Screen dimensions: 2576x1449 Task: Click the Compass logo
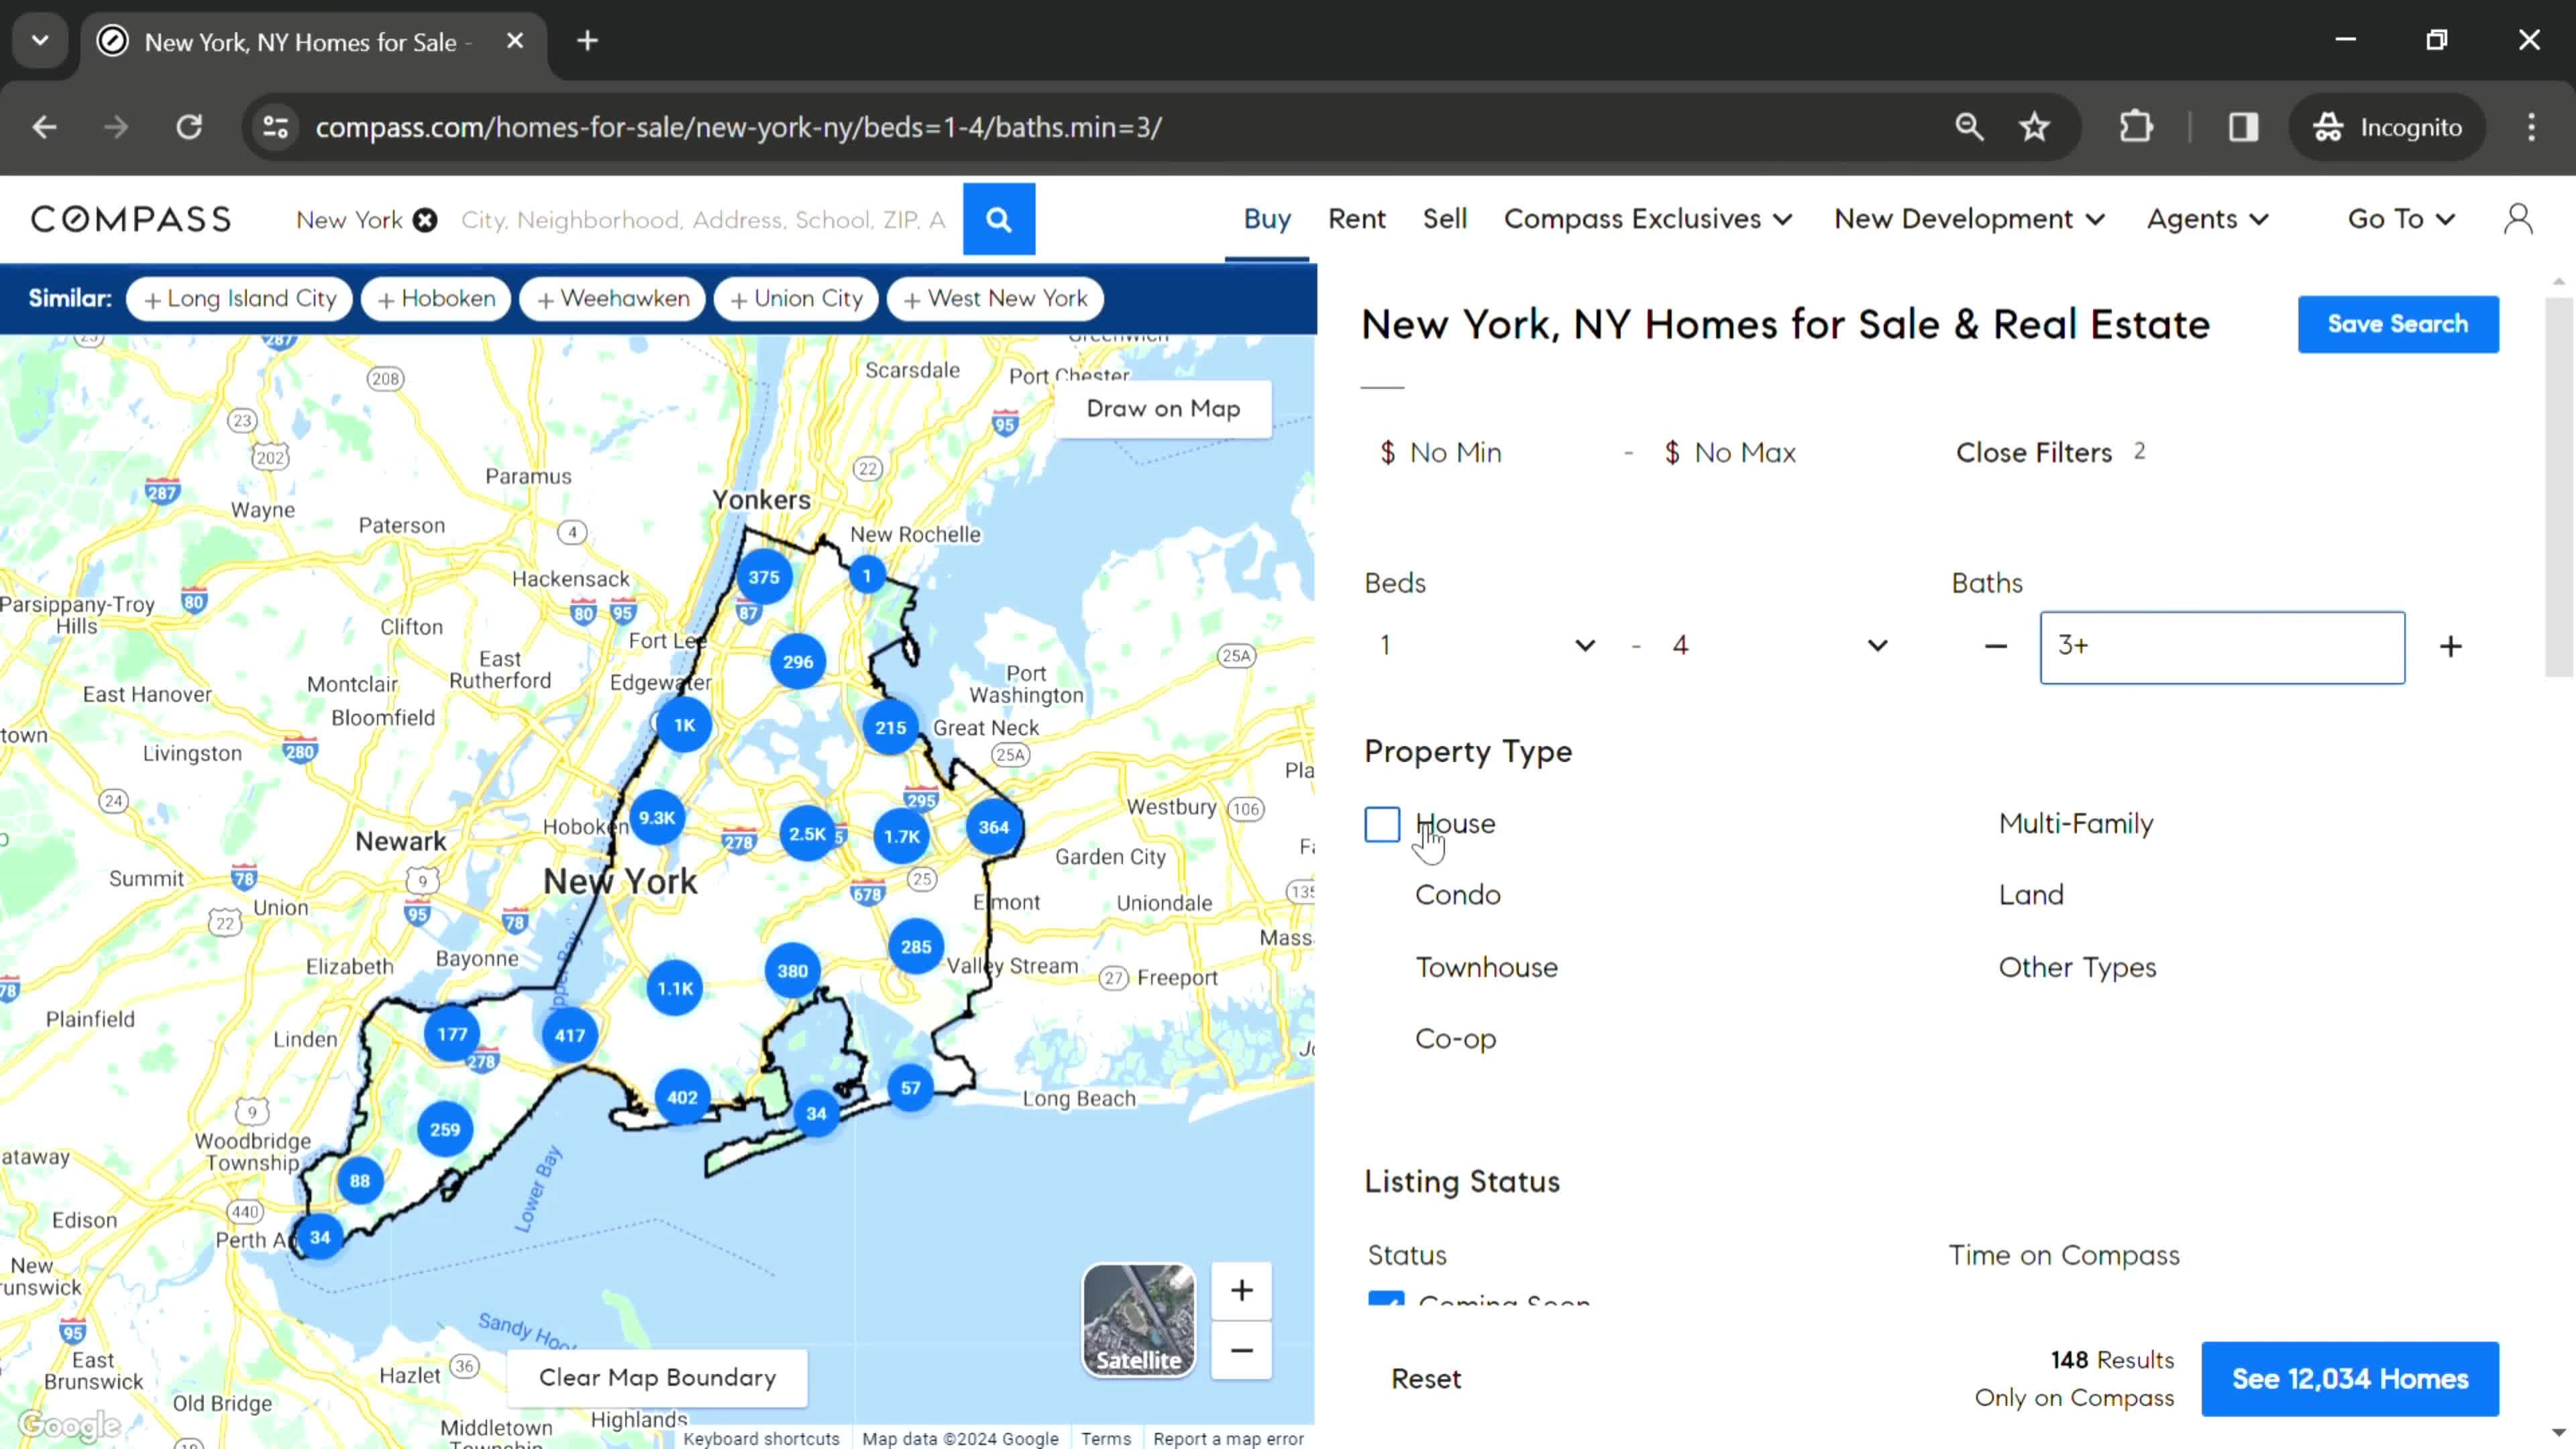[x=131, y=219]
